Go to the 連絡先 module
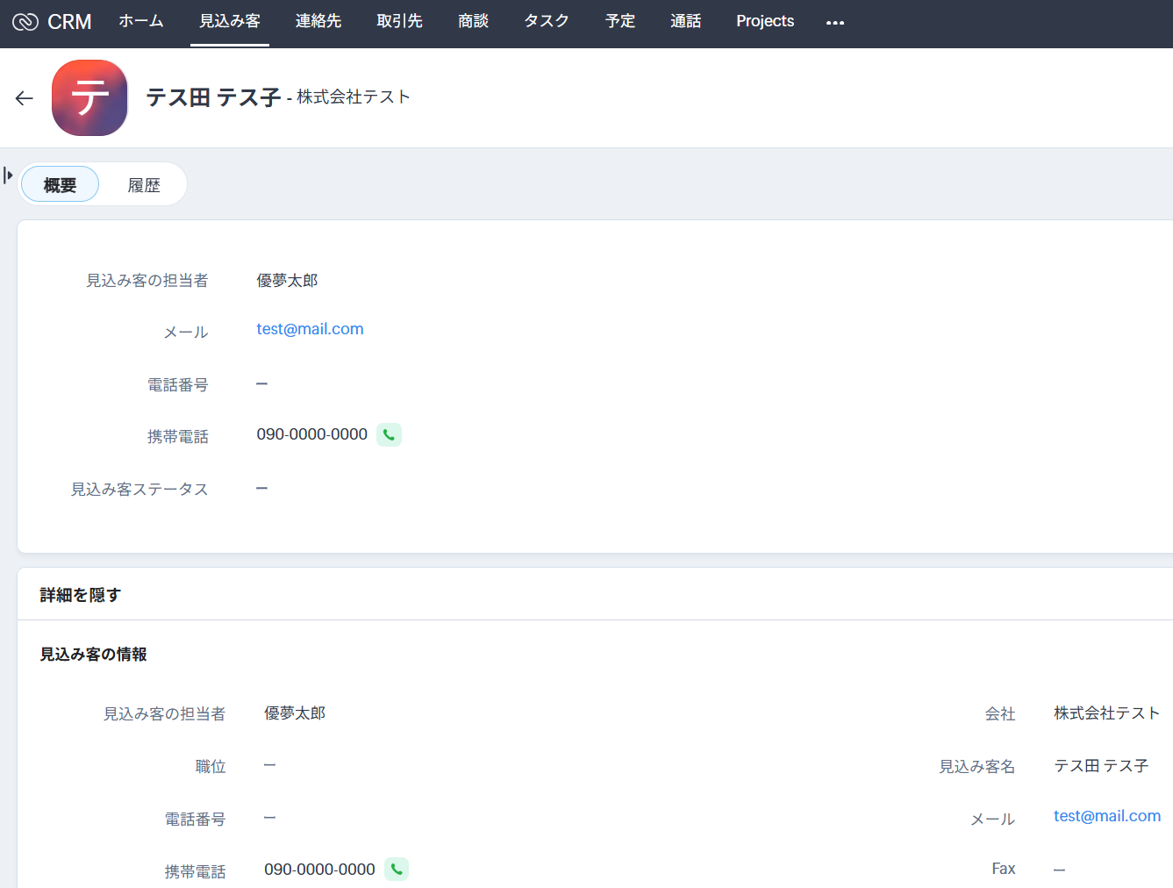The height and width of the screenshot is (888, 1173). [x=318, y=21]
